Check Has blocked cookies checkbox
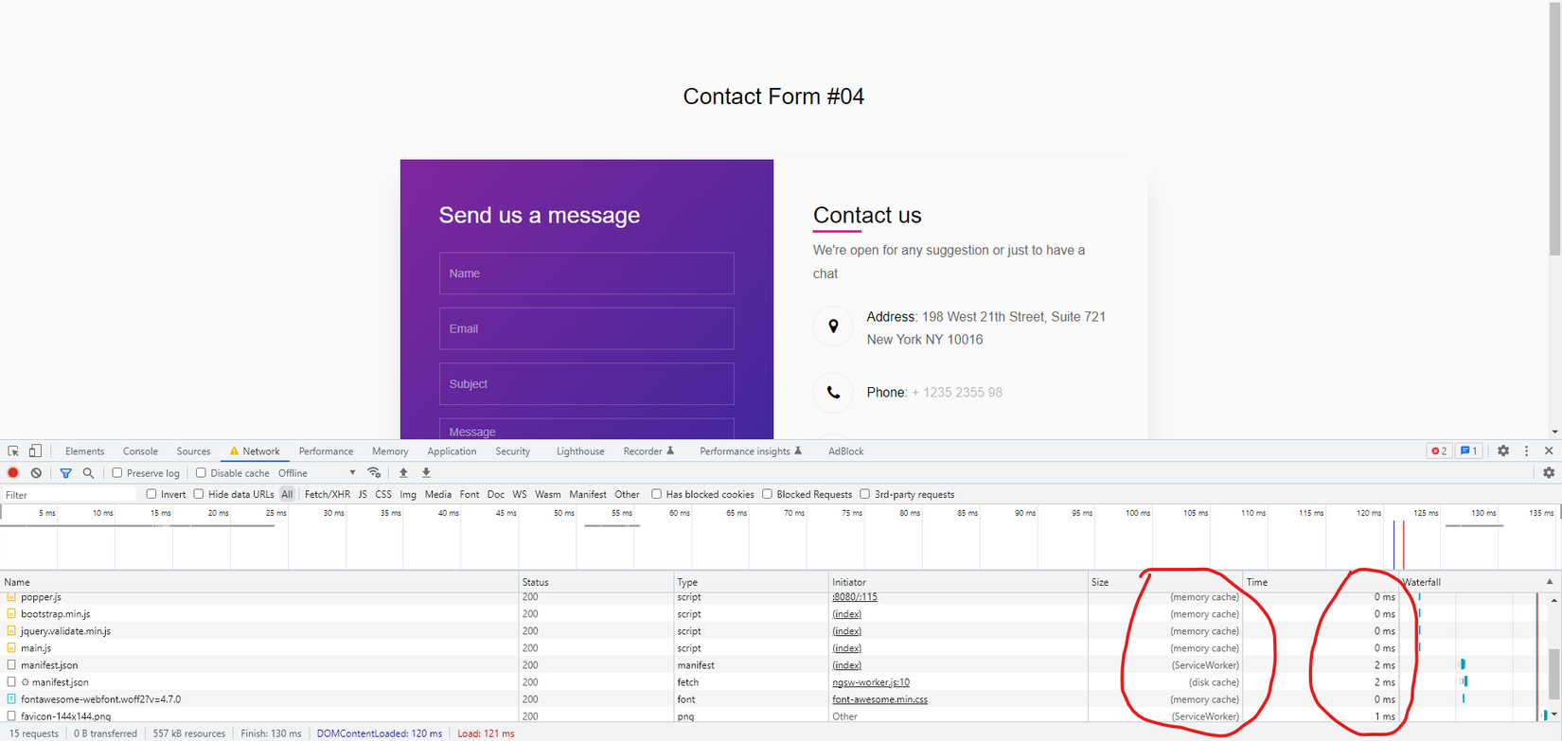Screen dimensions: 1562x741 point(656,494)
